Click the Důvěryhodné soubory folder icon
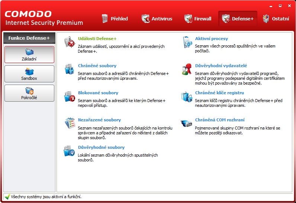Image resolution: width=296 pixels, height=203 pixels. [69, 151]
